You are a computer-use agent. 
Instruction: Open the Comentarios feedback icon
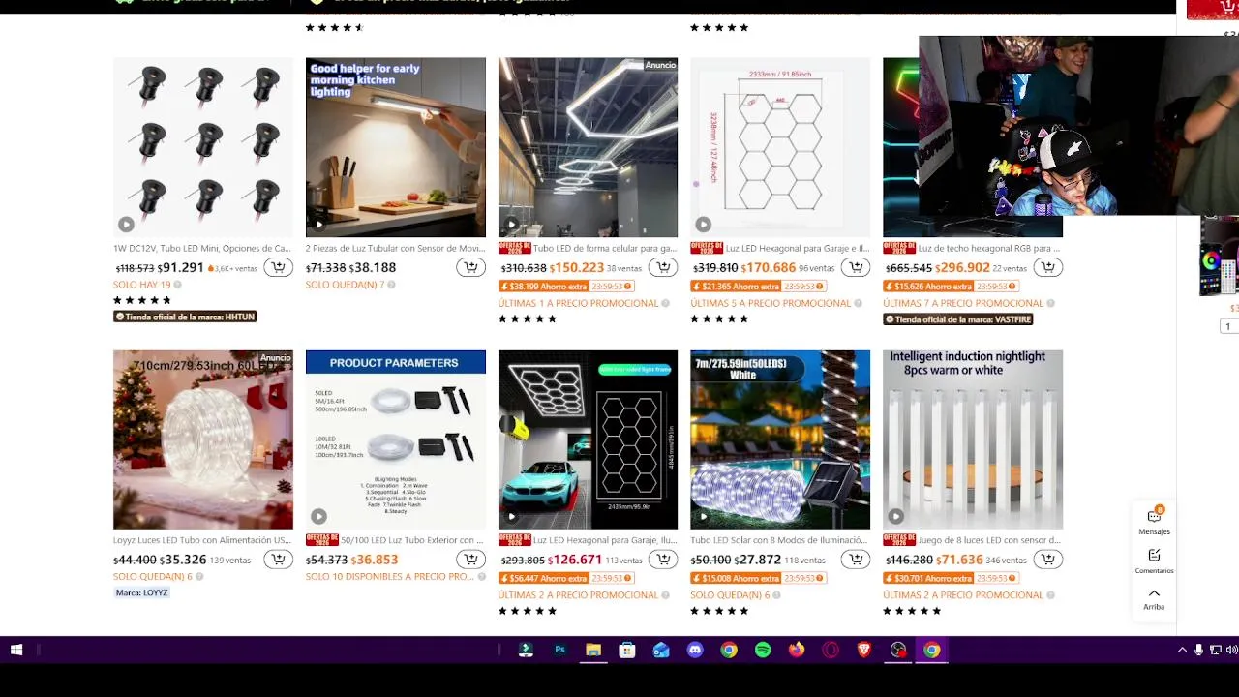coord(1154,561)
